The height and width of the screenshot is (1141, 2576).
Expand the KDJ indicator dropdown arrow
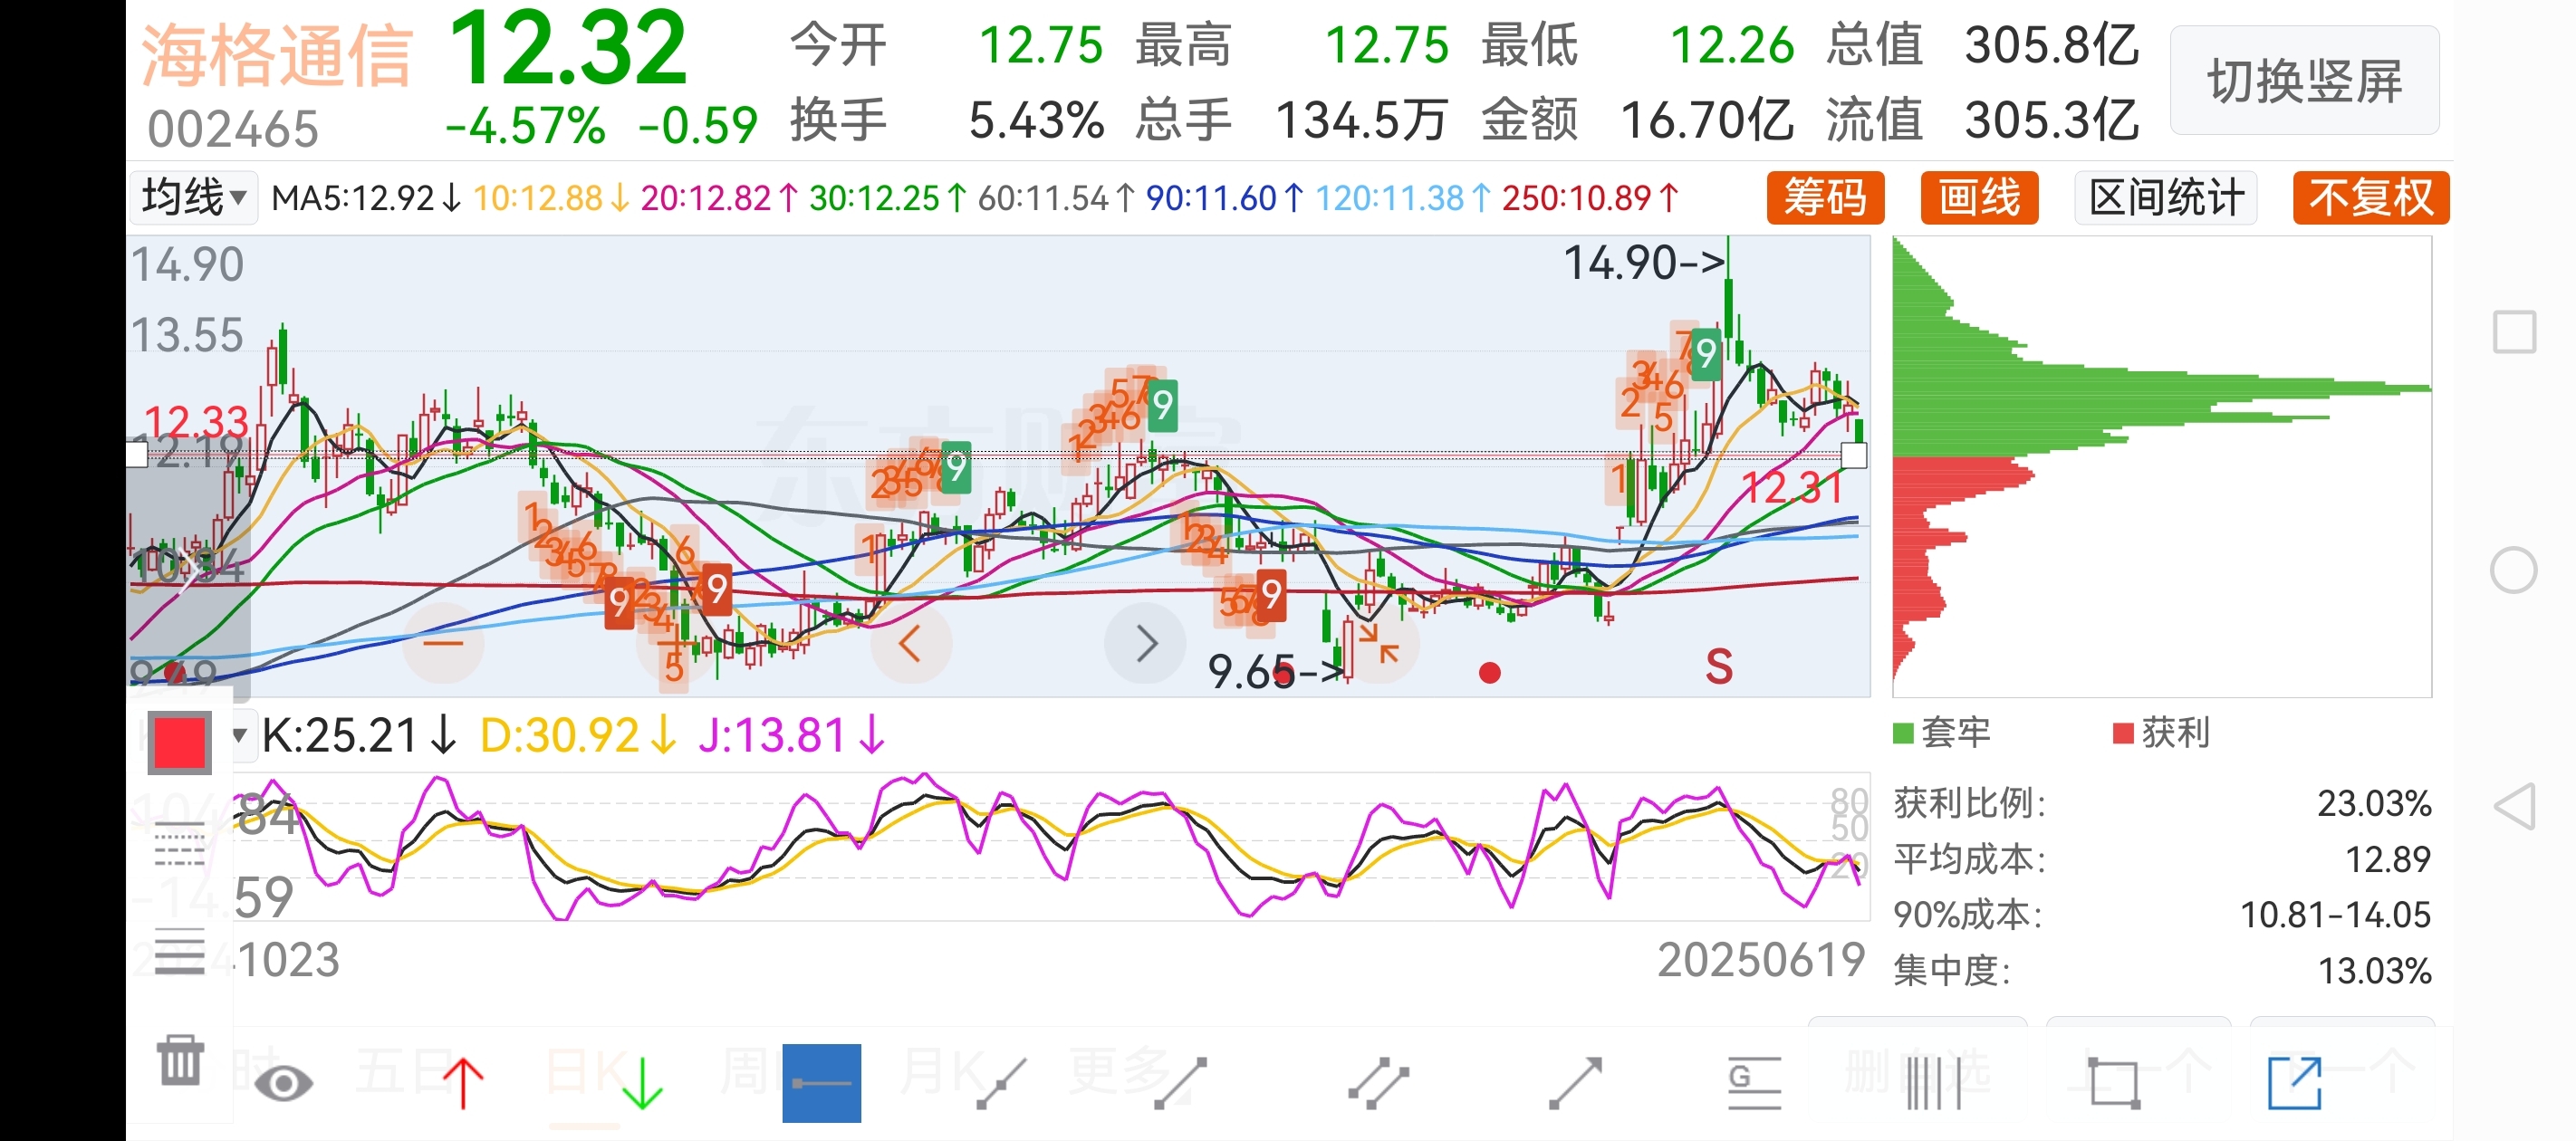(x=240, y=735)
